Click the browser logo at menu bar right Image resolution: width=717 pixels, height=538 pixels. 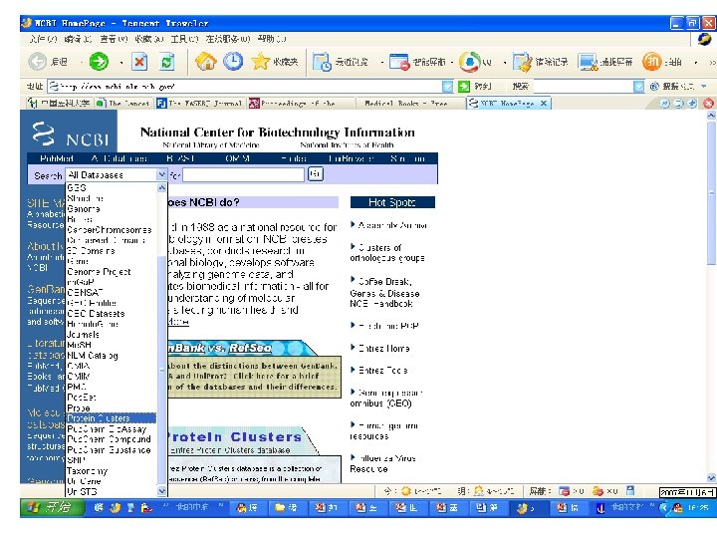click(x=705, y=39)
